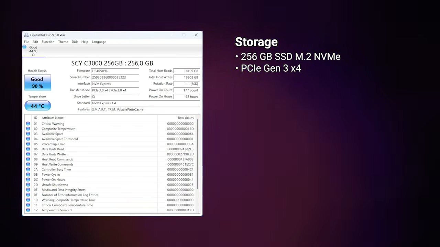Image resolution: width=440 pixels, height=247 pixels.
Task: Click raw value 000000043FA003
Action: tap(180, 159)
